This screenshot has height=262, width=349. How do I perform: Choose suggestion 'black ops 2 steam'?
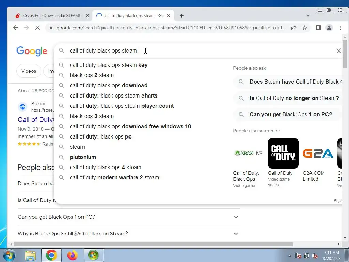point(92,75)
